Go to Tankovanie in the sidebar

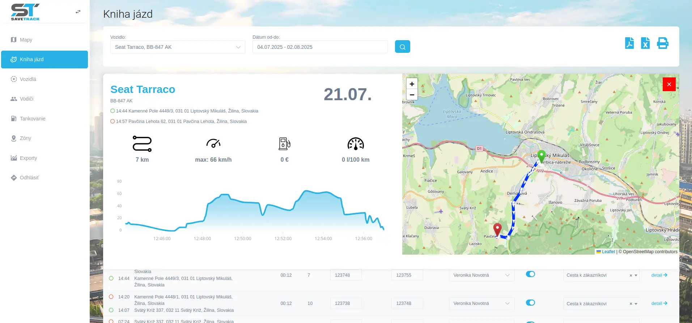tap(33, 119)
